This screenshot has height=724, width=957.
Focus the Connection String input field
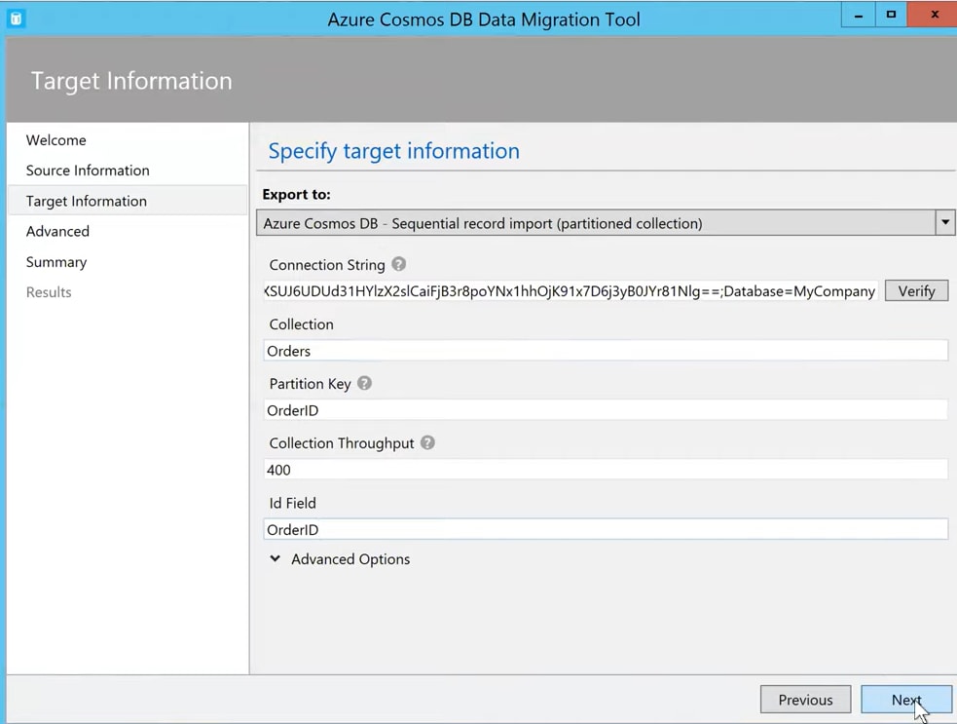[x=571, y=290]
